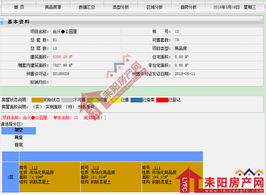Select the 商业 partition
This screenshot has height=195, width=266.
(19, 138)
